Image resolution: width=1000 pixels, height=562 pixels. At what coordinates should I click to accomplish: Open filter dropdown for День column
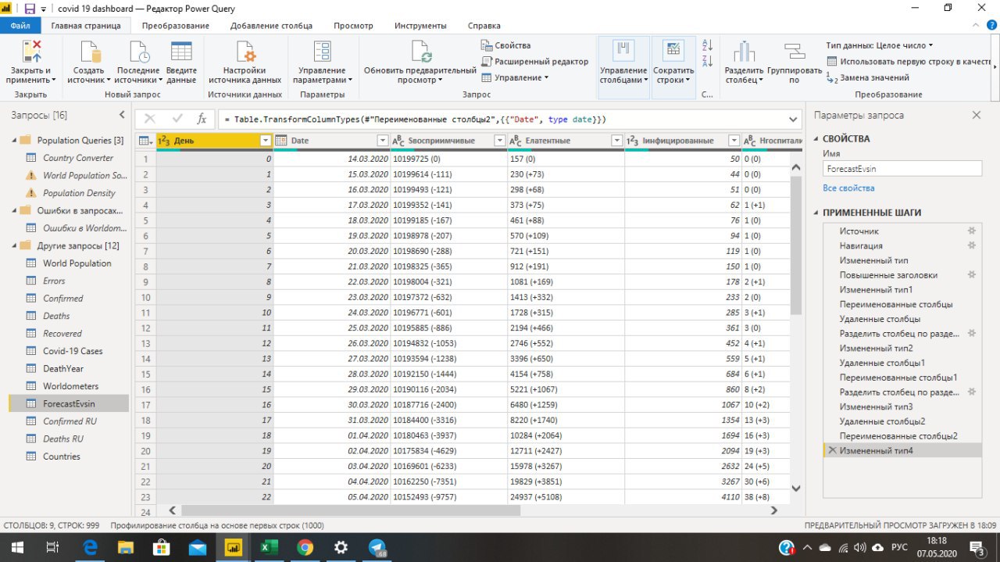pos(266,141)
